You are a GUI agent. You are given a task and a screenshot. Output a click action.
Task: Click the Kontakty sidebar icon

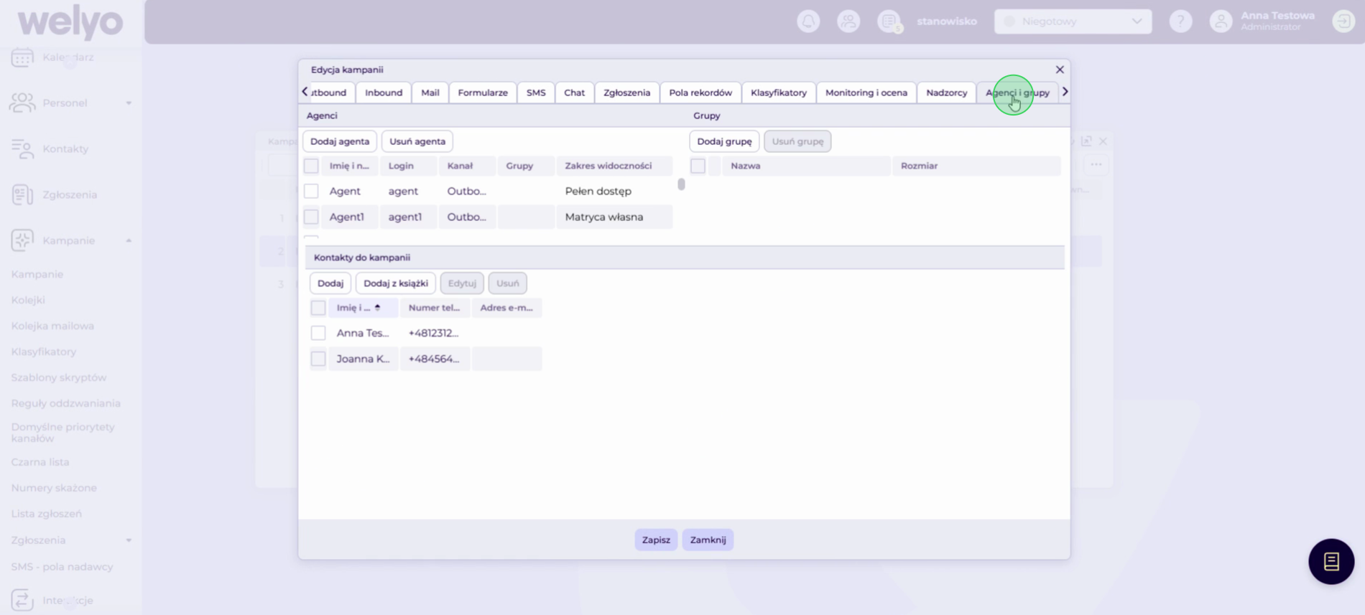tap(22, 149)
